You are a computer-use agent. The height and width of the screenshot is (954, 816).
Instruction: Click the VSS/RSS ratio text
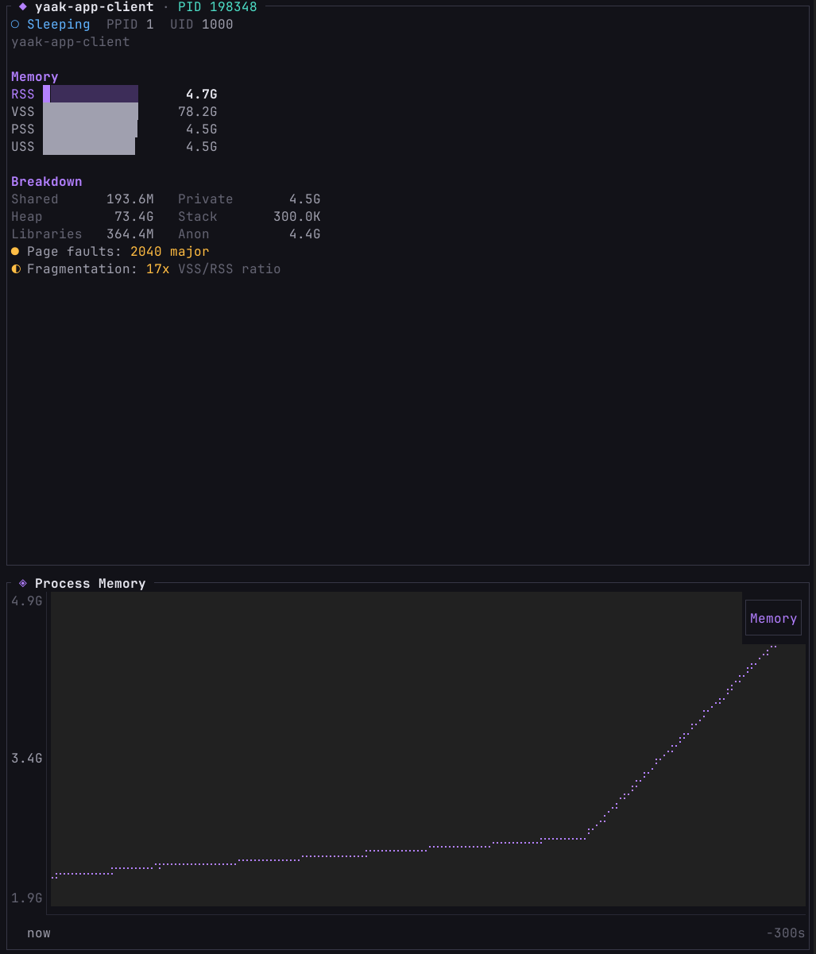pyautogui.click(x=230, y=269)
